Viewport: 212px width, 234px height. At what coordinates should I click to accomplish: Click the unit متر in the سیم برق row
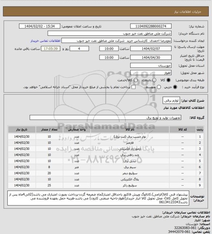coord(77,167)
